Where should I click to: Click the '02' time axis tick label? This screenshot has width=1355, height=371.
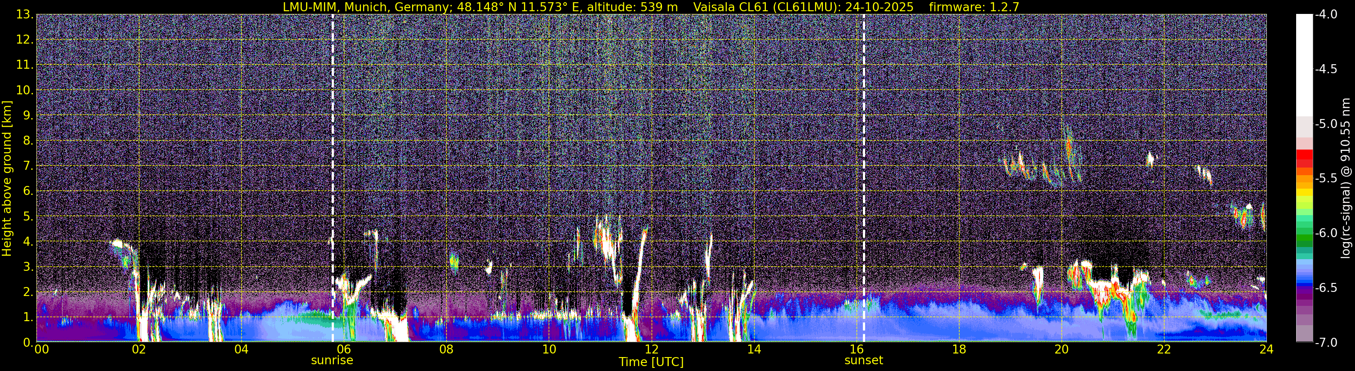138,349
